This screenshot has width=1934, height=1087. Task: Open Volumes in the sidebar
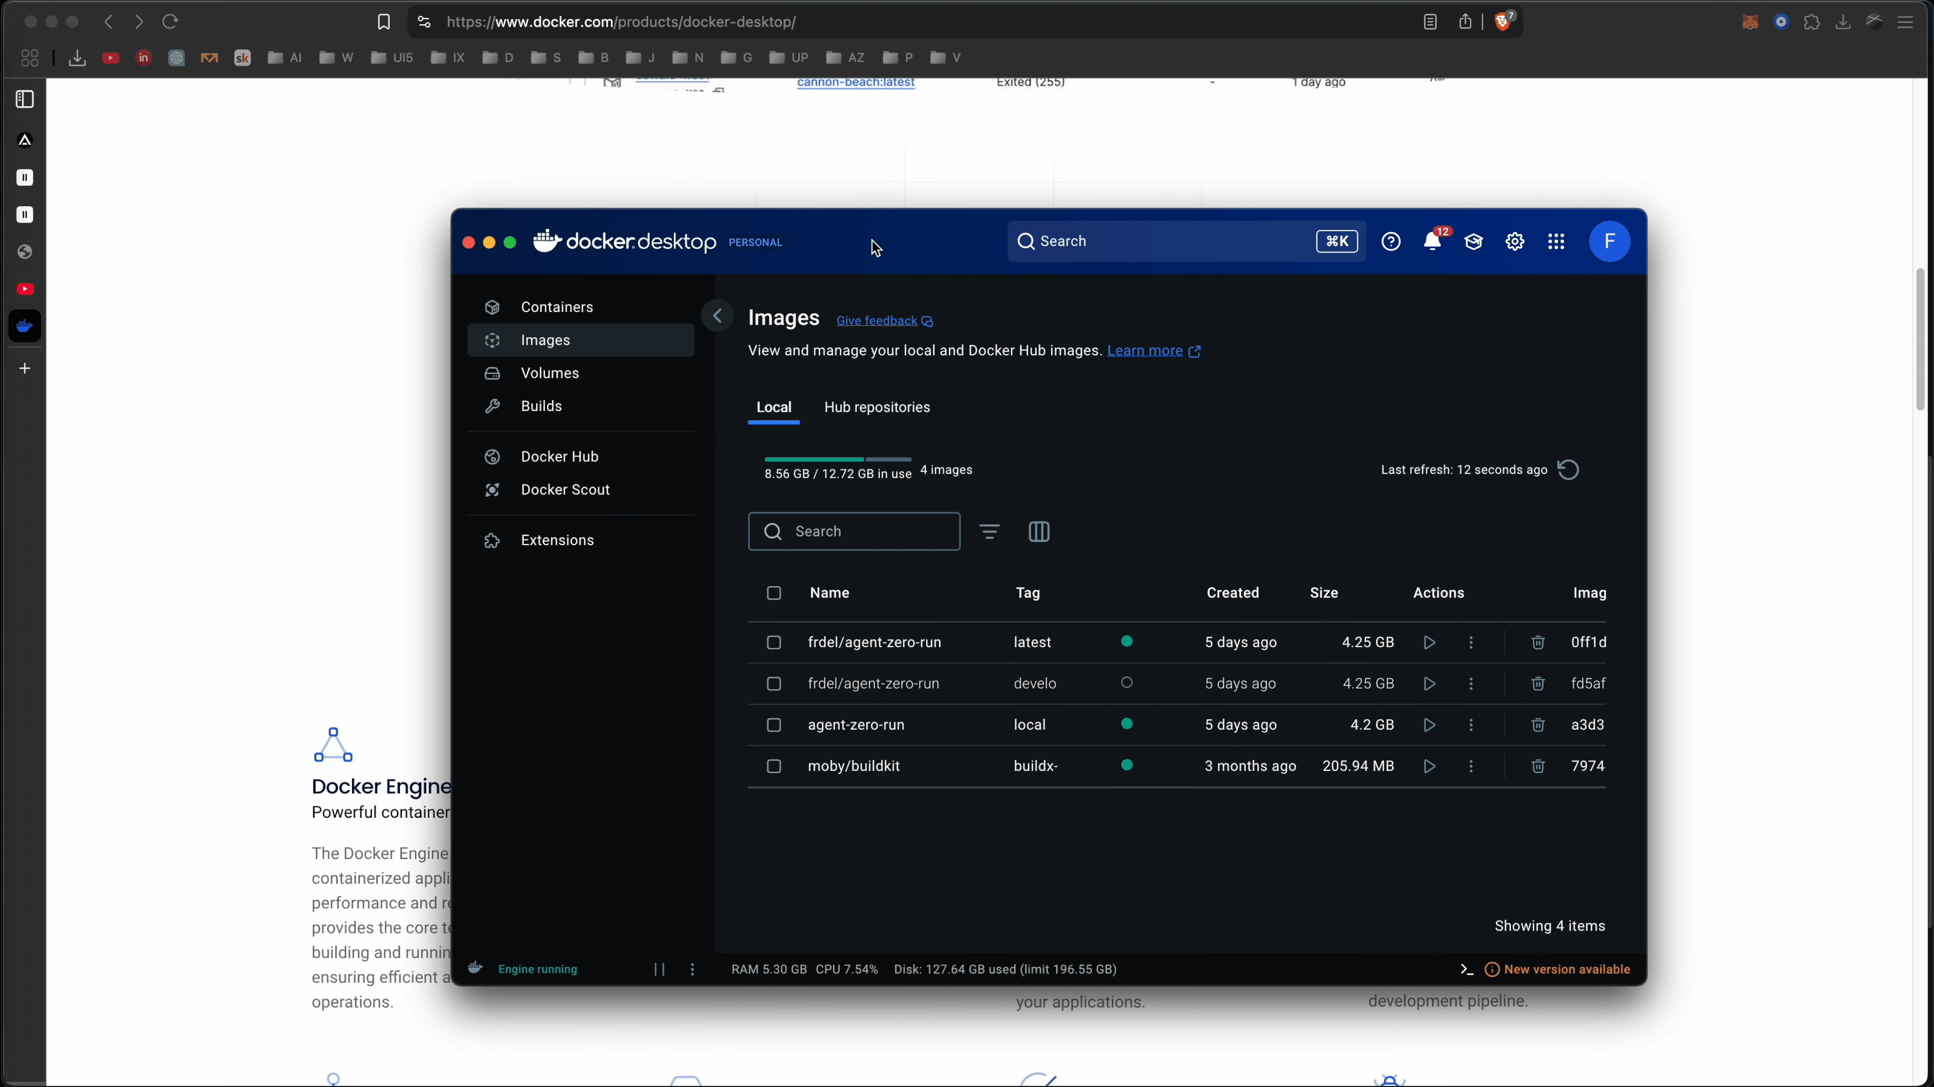[549, 373]
